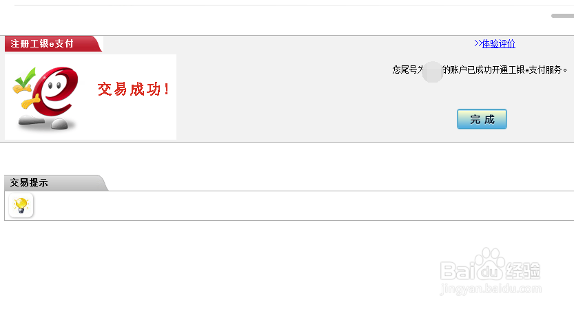Click the jingyan.baidu.com watermark text
574x309 pixels.
[491, 289]
